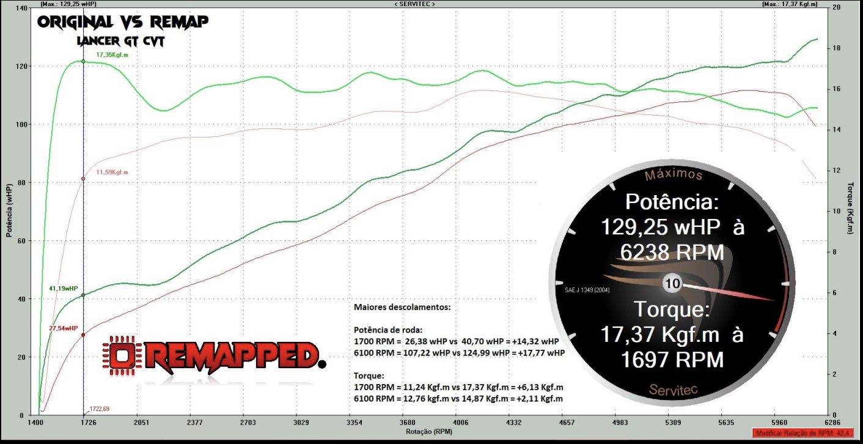Click the SAE J 1349 (2004) label

click(587, 289)
